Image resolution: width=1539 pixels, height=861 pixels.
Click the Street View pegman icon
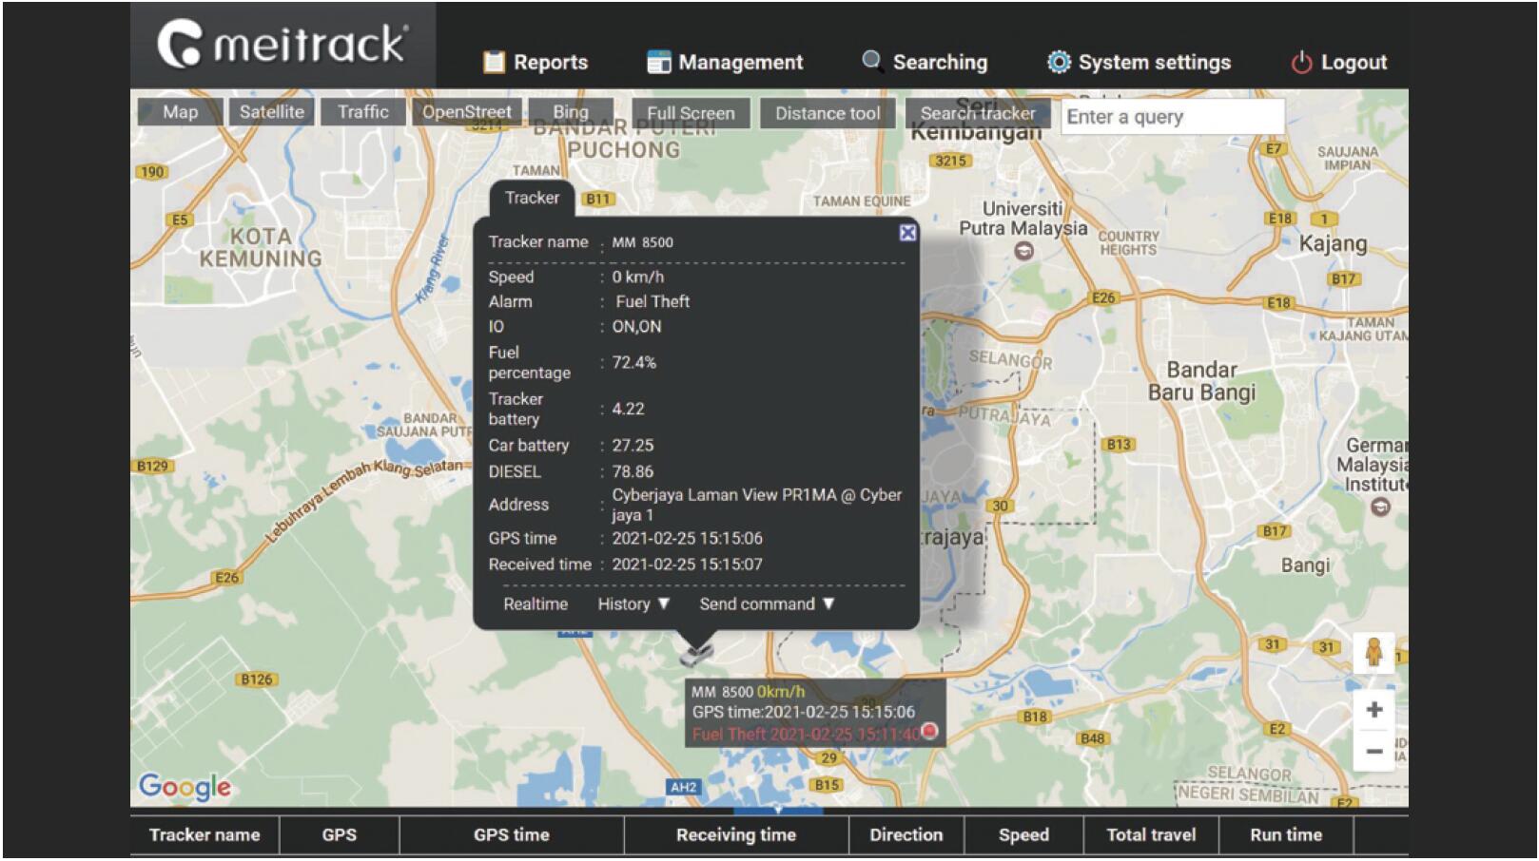1373,652
